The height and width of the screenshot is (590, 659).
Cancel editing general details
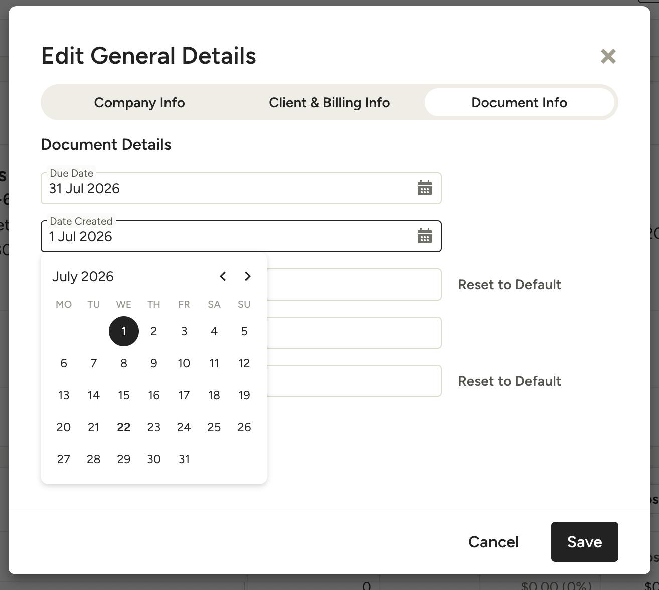pyautogui.click(x=493, y=542)
